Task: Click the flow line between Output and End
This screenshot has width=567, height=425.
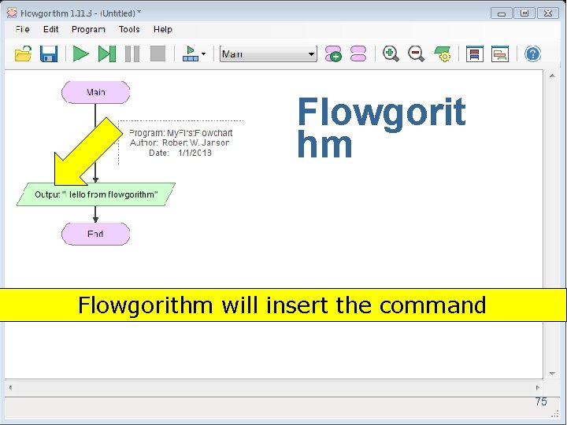Action: 95,214
